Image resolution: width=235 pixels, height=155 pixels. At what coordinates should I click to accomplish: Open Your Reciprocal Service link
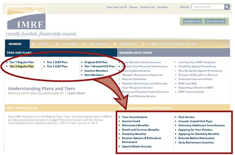click(137, 88)
